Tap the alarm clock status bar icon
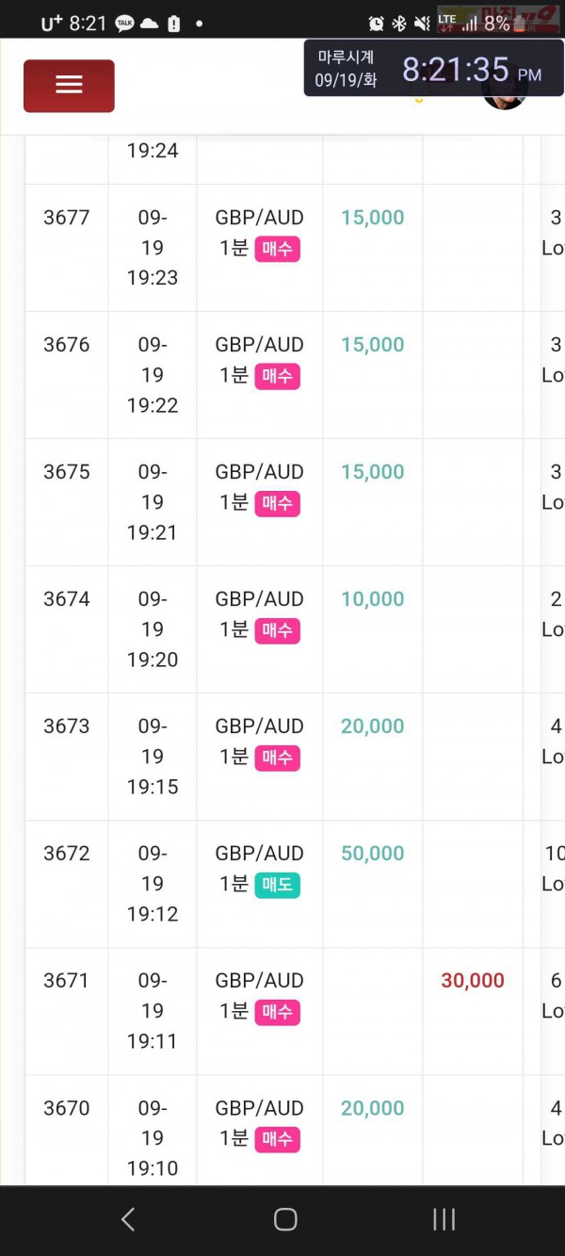The image size is (565, 1256). click(377, 24)
